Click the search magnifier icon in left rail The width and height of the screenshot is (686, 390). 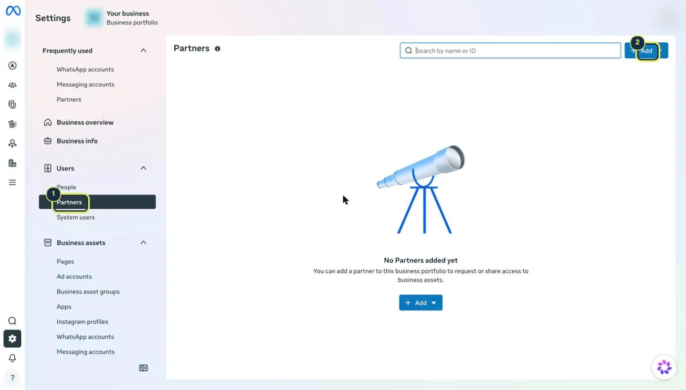click(x=13, y=321)
